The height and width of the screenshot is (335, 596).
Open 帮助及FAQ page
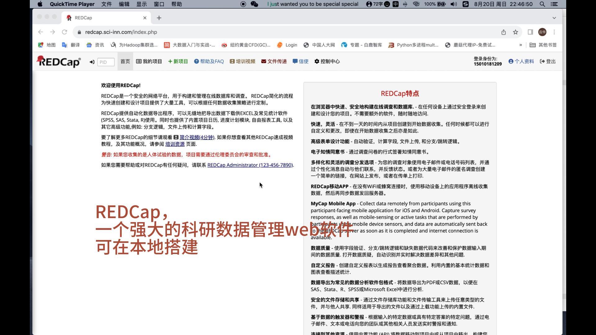pyautogui.click(x=209, y=61)
